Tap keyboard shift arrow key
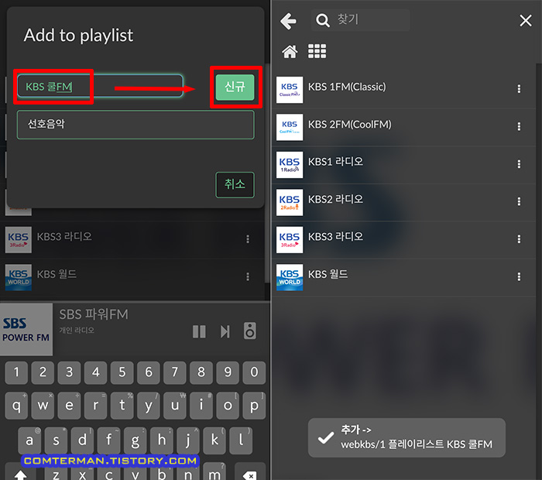The width and height of the screenshot is (542, 480). point(20,472)
